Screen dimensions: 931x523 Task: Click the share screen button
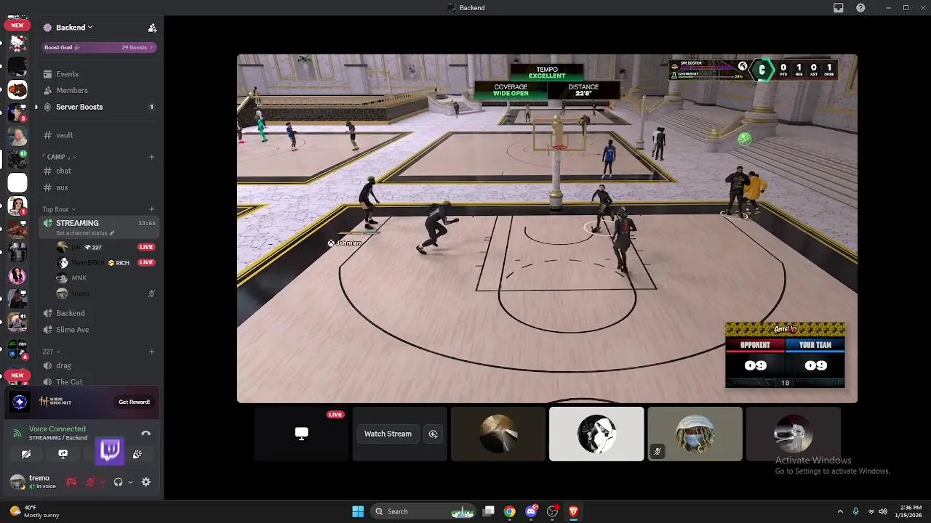pos(63,454)
